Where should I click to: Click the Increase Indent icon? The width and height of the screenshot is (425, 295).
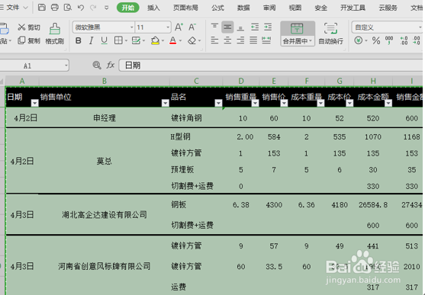(268, 27)
